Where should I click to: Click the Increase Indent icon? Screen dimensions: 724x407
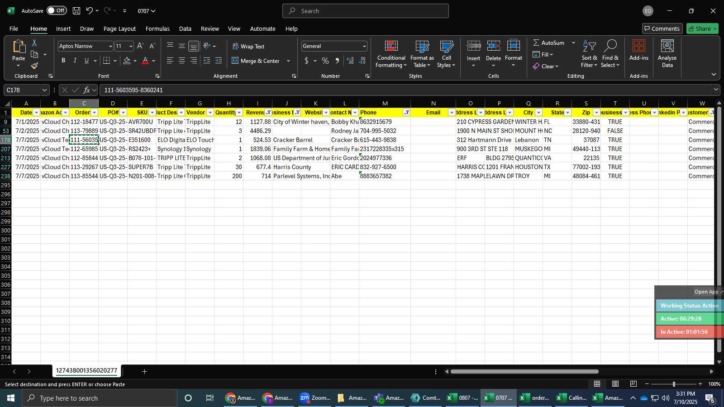pos(219,61)
